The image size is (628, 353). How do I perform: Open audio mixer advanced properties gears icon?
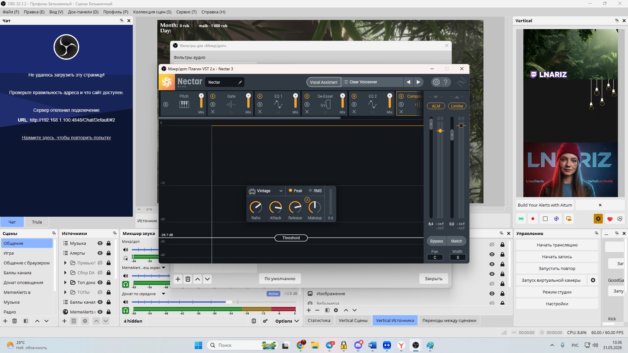pos(265,321)
